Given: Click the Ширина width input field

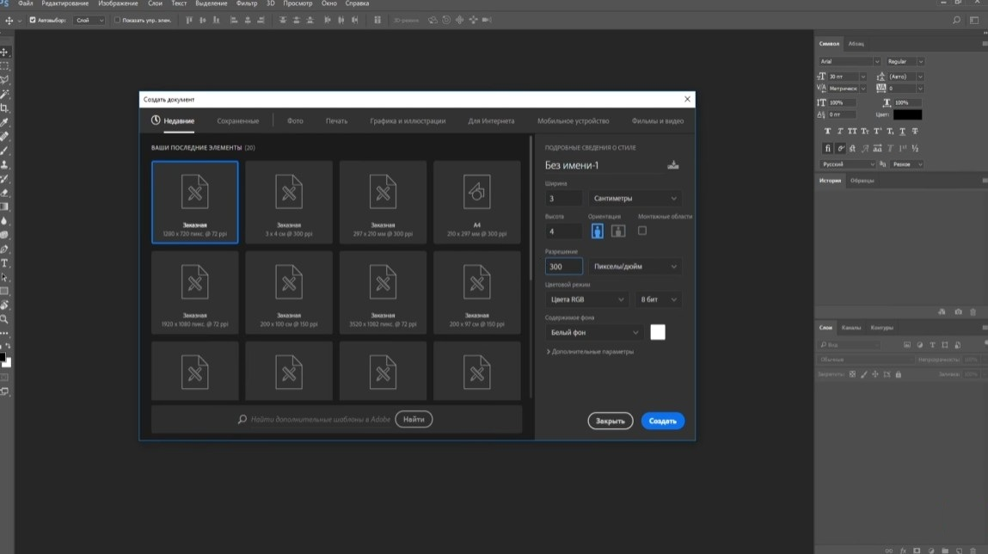Looking at the screenshot, I should 563,199.
